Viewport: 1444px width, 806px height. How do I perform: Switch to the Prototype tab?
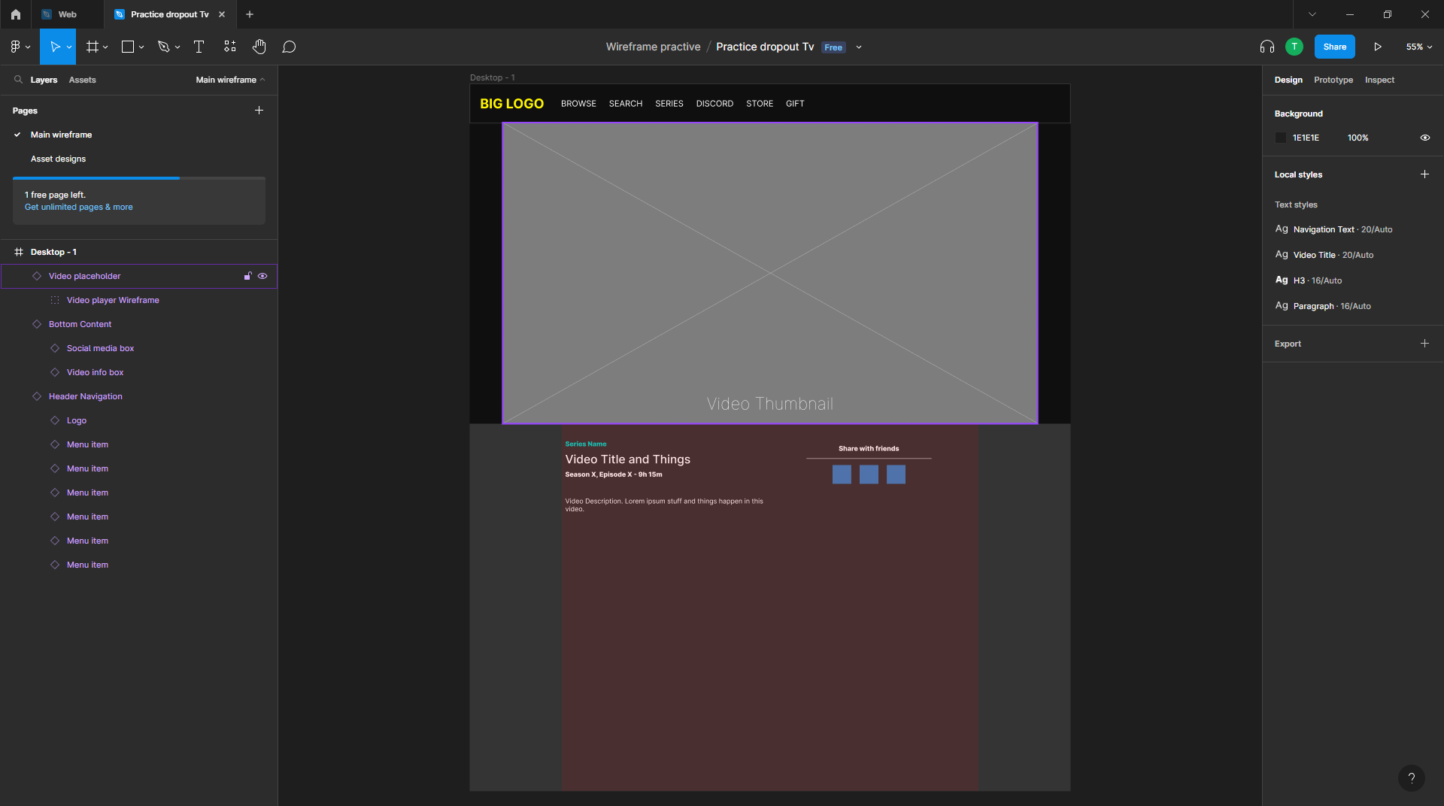coord(1333,80)
